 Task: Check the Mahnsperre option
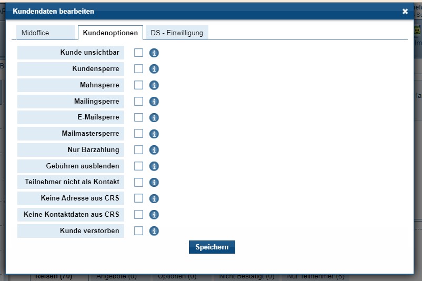tap(138, 85)
